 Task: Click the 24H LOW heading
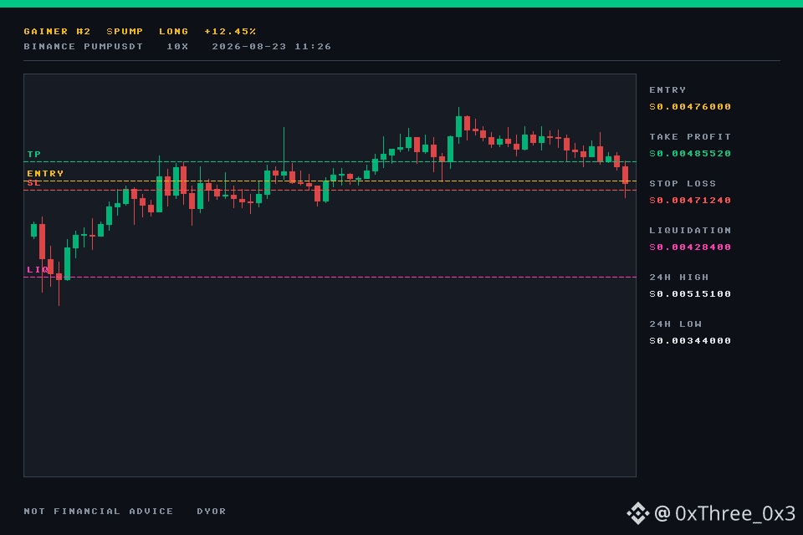[x=675, y=324]
